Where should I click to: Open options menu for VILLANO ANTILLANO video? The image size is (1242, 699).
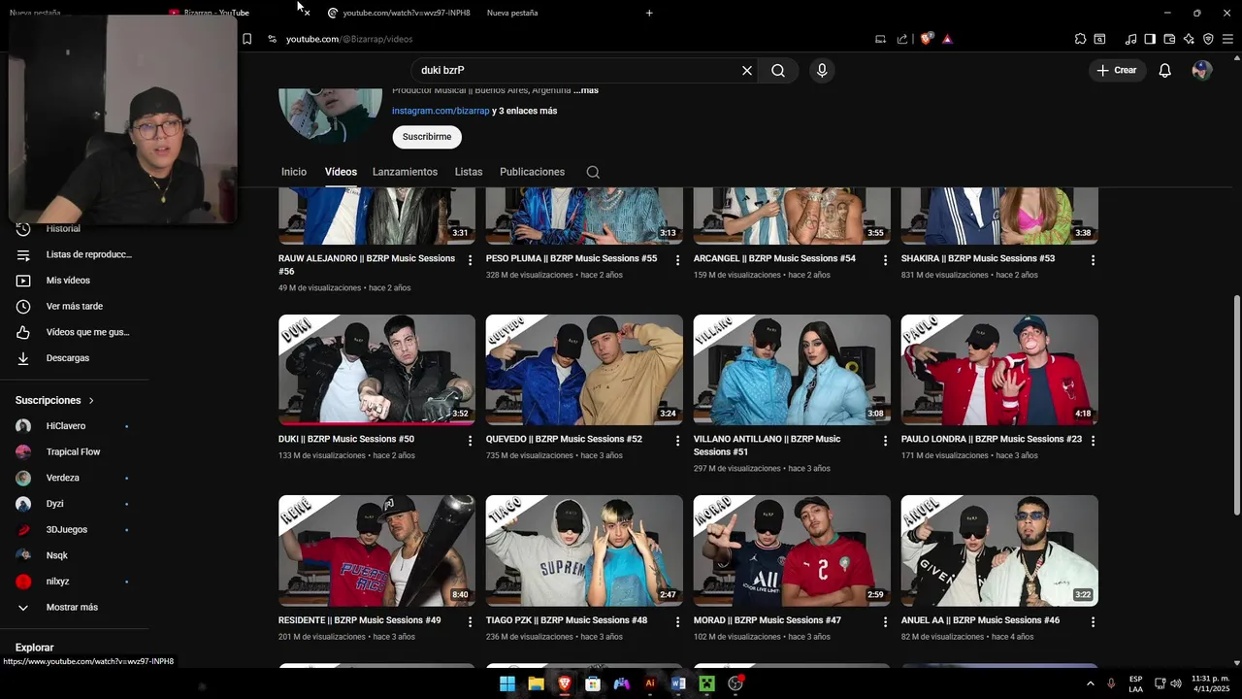click(x=885, y=441)
